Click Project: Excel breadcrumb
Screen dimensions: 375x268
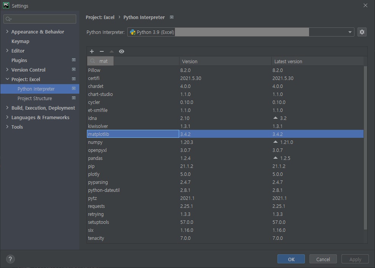[100, 18]
